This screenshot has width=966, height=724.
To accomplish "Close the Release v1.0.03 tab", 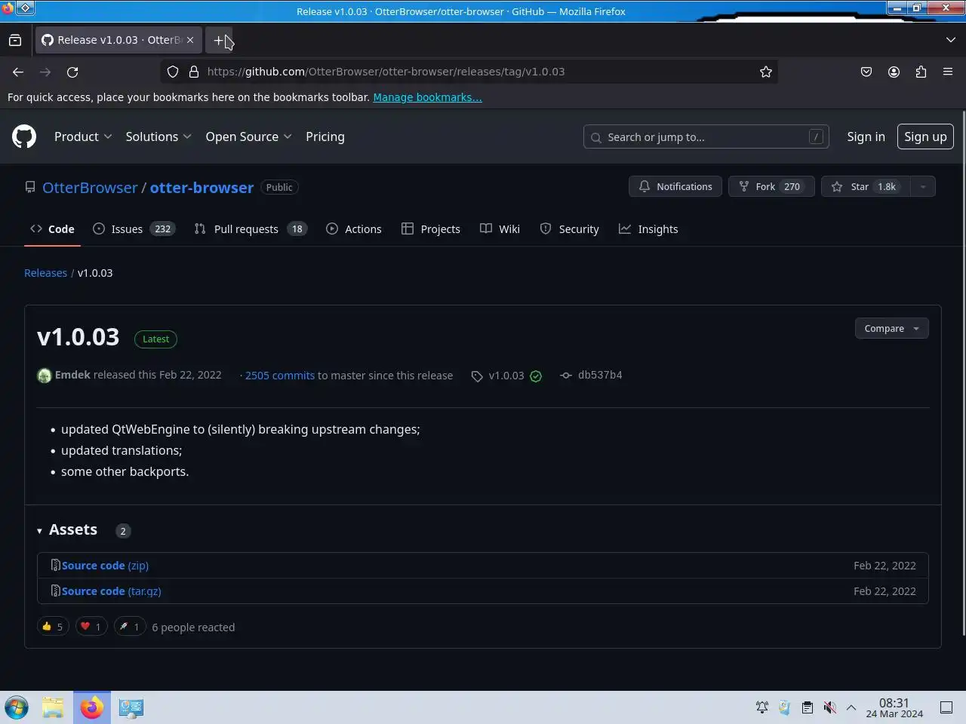I will (190, 40).
